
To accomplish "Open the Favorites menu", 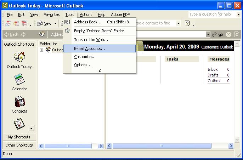I will click(52, 15).
